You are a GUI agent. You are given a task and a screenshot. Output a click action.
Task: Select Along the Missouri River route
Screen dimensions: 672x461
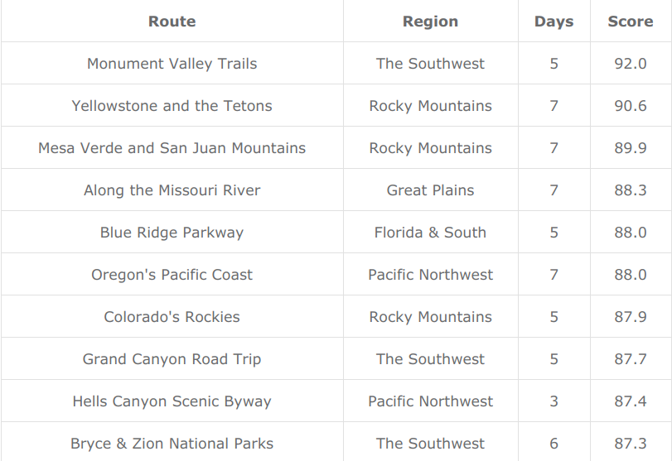click(172, 190)
